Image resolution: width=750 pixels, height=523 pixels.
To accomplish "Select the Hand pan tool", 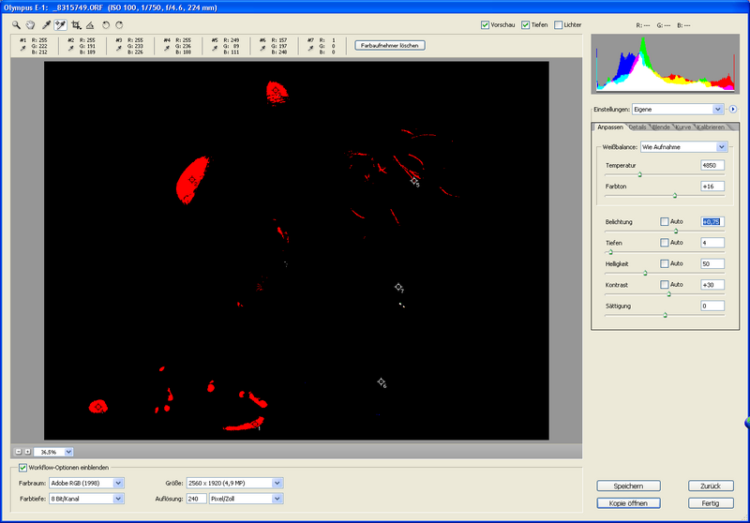I will [x=31, y=24].
